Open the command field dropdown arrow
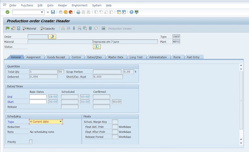This screenshot has height=152, width=249. tap(42, 12)
